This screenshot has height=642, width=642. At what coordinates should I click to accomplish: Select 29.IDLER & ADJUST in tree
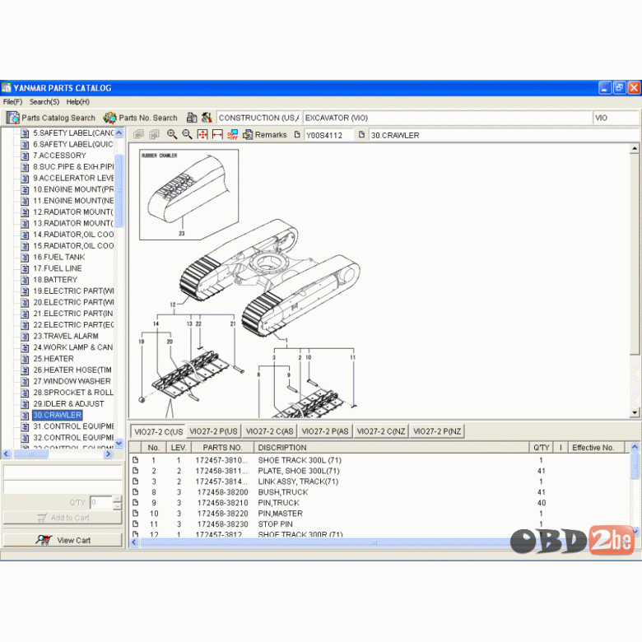point(68,403)
